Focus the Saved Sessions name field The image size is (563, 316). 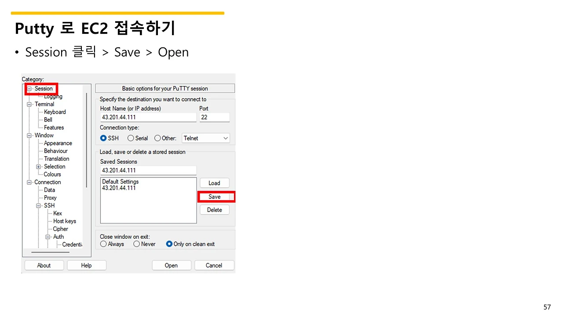(148, 170)
